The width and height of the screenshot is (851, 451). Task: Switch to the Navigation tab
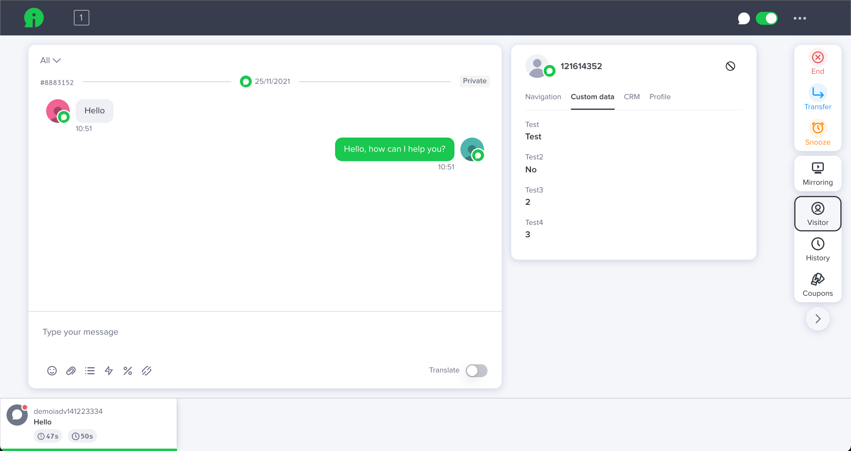543,97
